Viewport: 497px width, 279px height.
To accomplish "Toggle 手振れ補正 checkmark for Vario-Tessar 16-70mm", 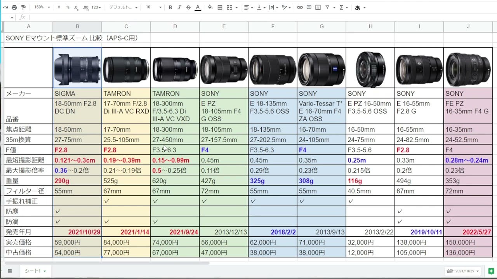I will [302, 201].
